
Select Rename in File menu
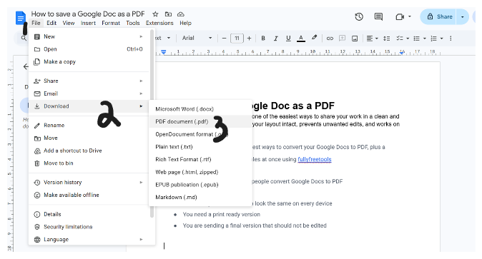(x=89, y=125)
